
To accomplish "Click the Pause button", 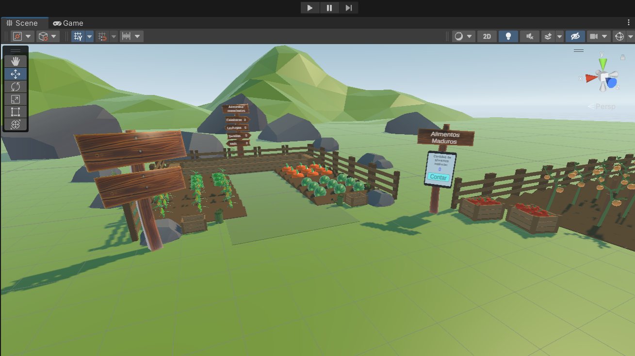I will [329, 8].
